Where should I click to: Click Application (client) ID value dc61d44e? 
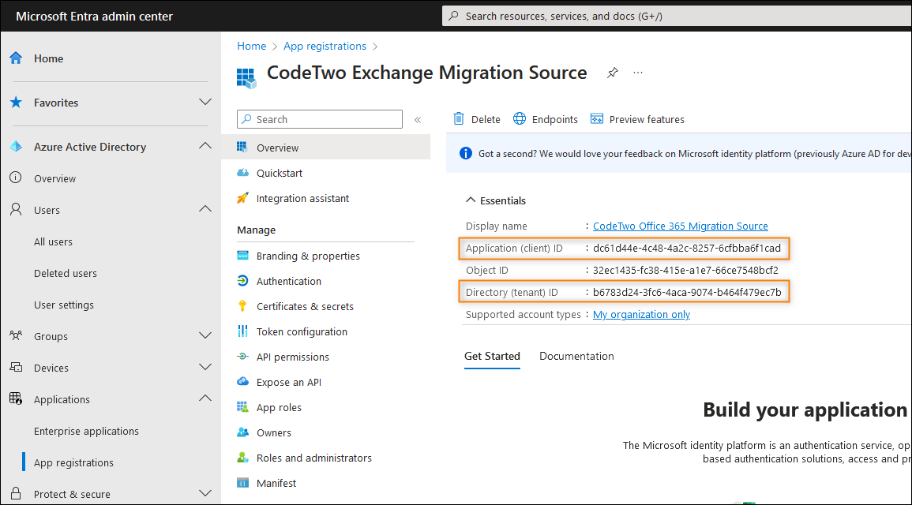pos(686,248)
